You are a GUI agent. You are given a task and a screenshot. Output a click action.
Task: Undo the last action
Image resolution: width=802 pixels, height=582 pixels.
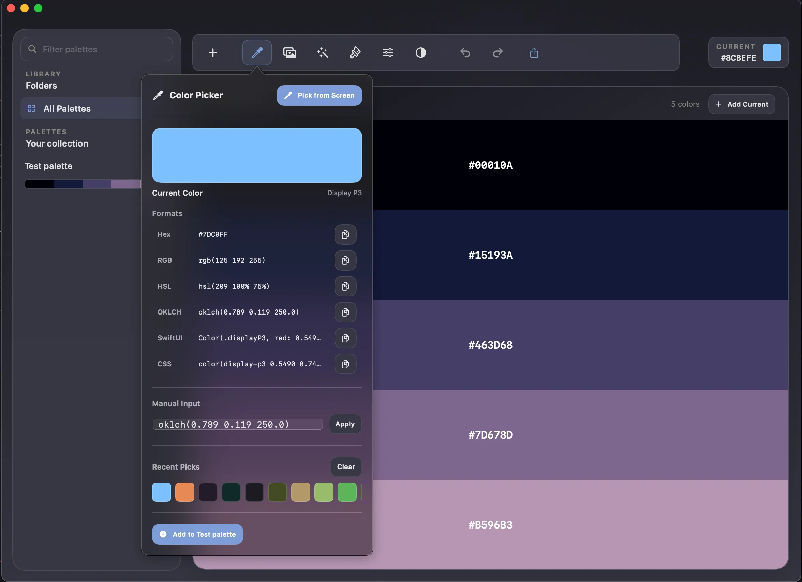click(465, 53)
